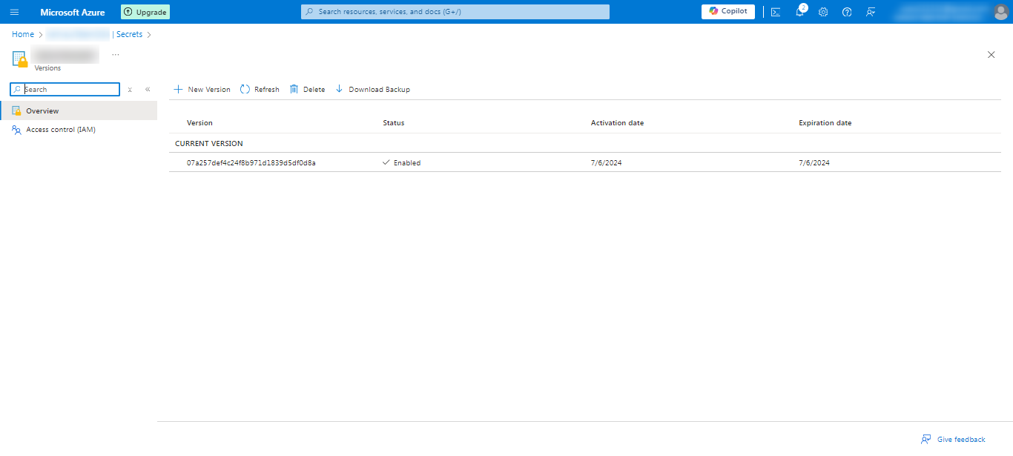Refresh the versions list

(x=260, y=89)
